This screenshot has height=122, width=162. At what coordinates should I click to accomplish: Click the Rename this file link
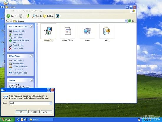point(19,31)
